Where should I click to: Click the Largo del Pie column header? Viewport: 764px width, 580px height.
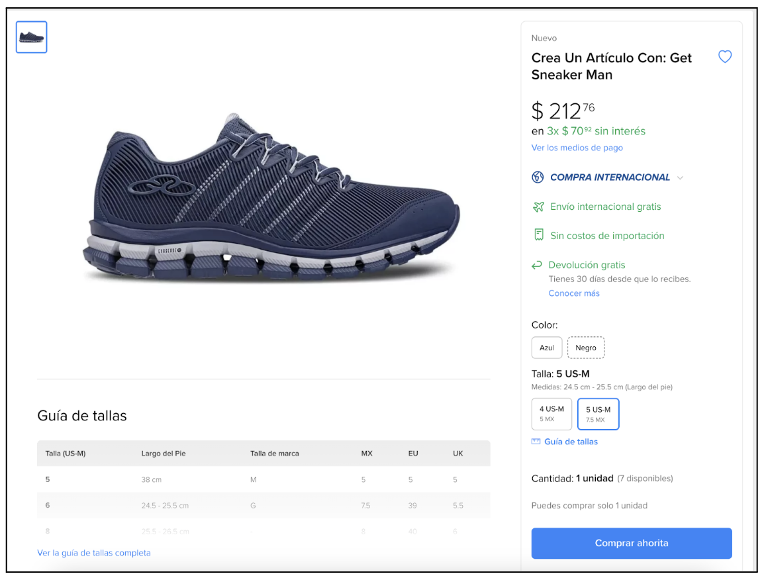pos(164,454)
